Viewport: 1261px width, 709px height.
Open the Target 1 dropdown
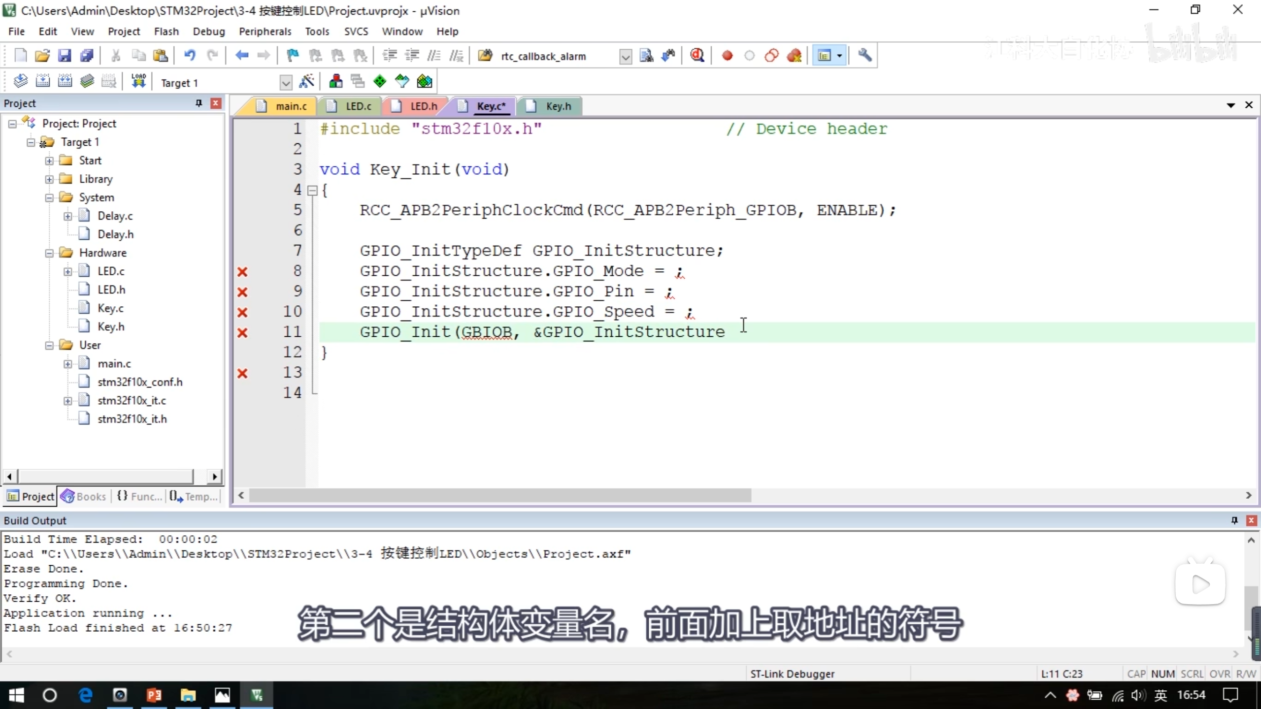[285, 83]
